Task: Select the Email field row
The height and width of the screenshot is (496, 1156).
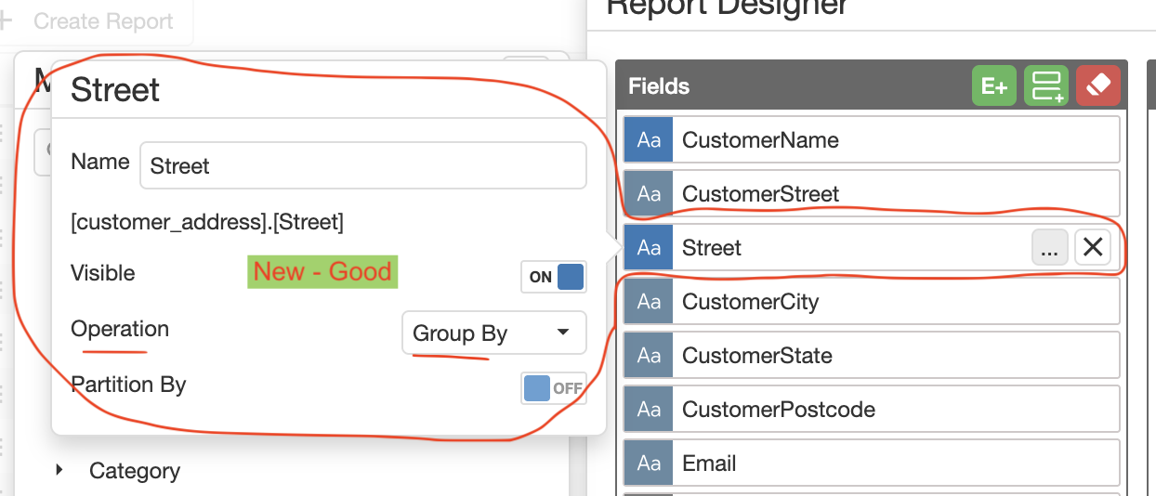Action: (872, 463)
